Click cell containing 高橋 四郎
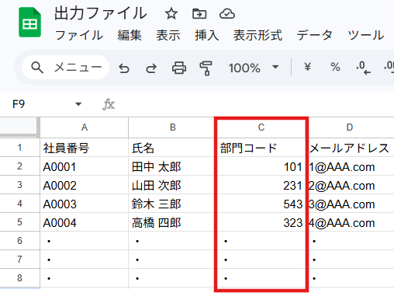The height and width of the screenshot is (293, 394). pyautogui.click(x=173, y=222)
